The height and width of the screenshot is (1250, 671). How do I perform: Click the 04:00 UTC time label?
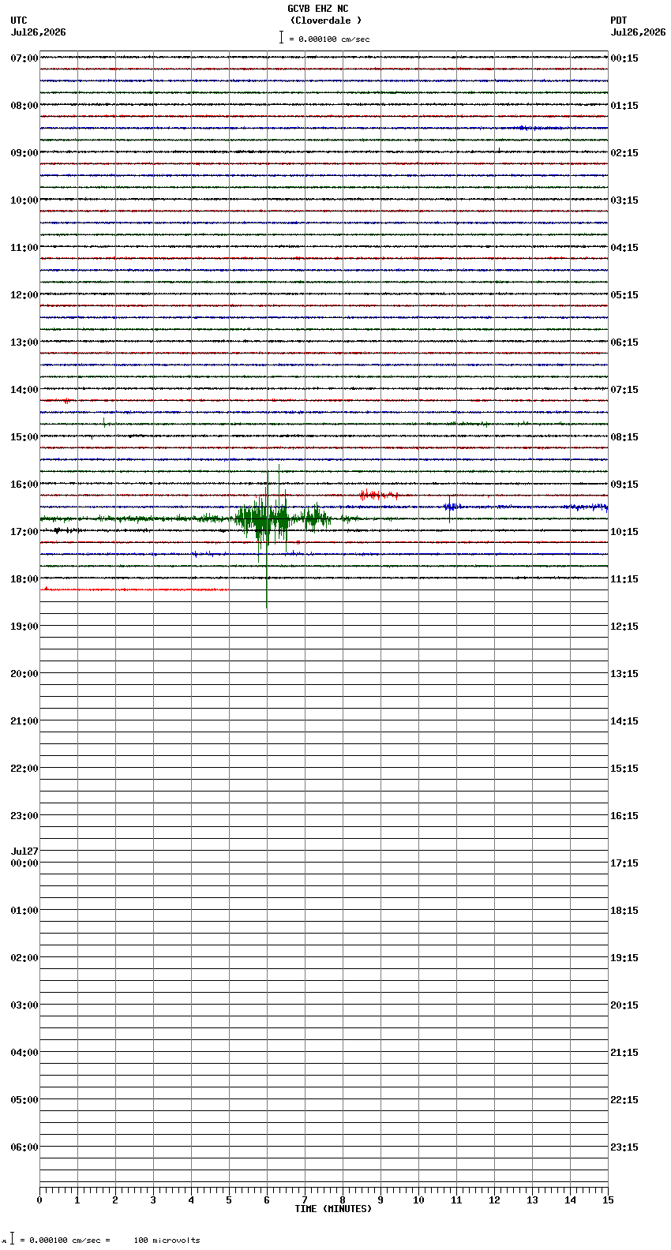coord(24,1053)
